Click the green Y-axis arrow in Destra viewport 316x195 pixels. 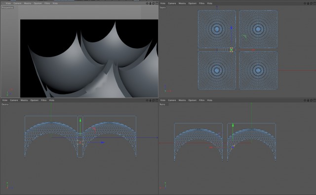pos(80,120)
